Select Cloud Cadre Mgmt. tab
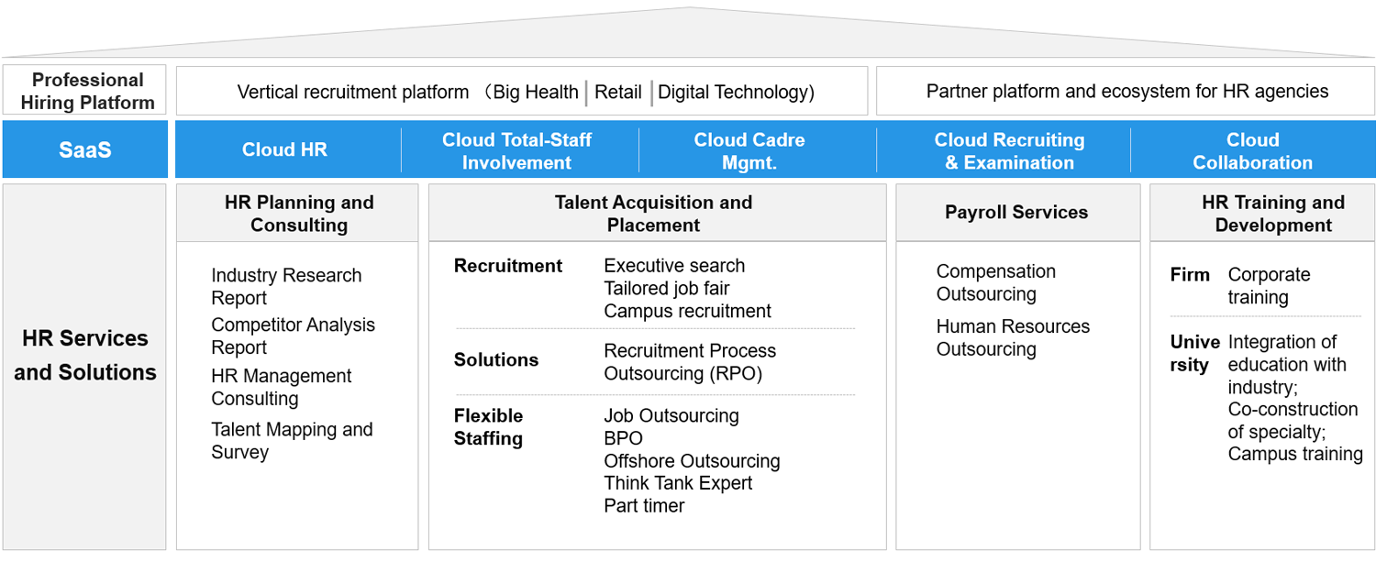 (x=749, y=151)
